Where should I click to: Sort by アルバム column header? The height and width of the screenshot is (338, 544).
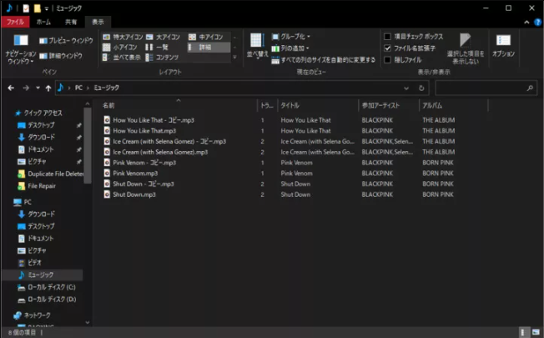point(454,105)
